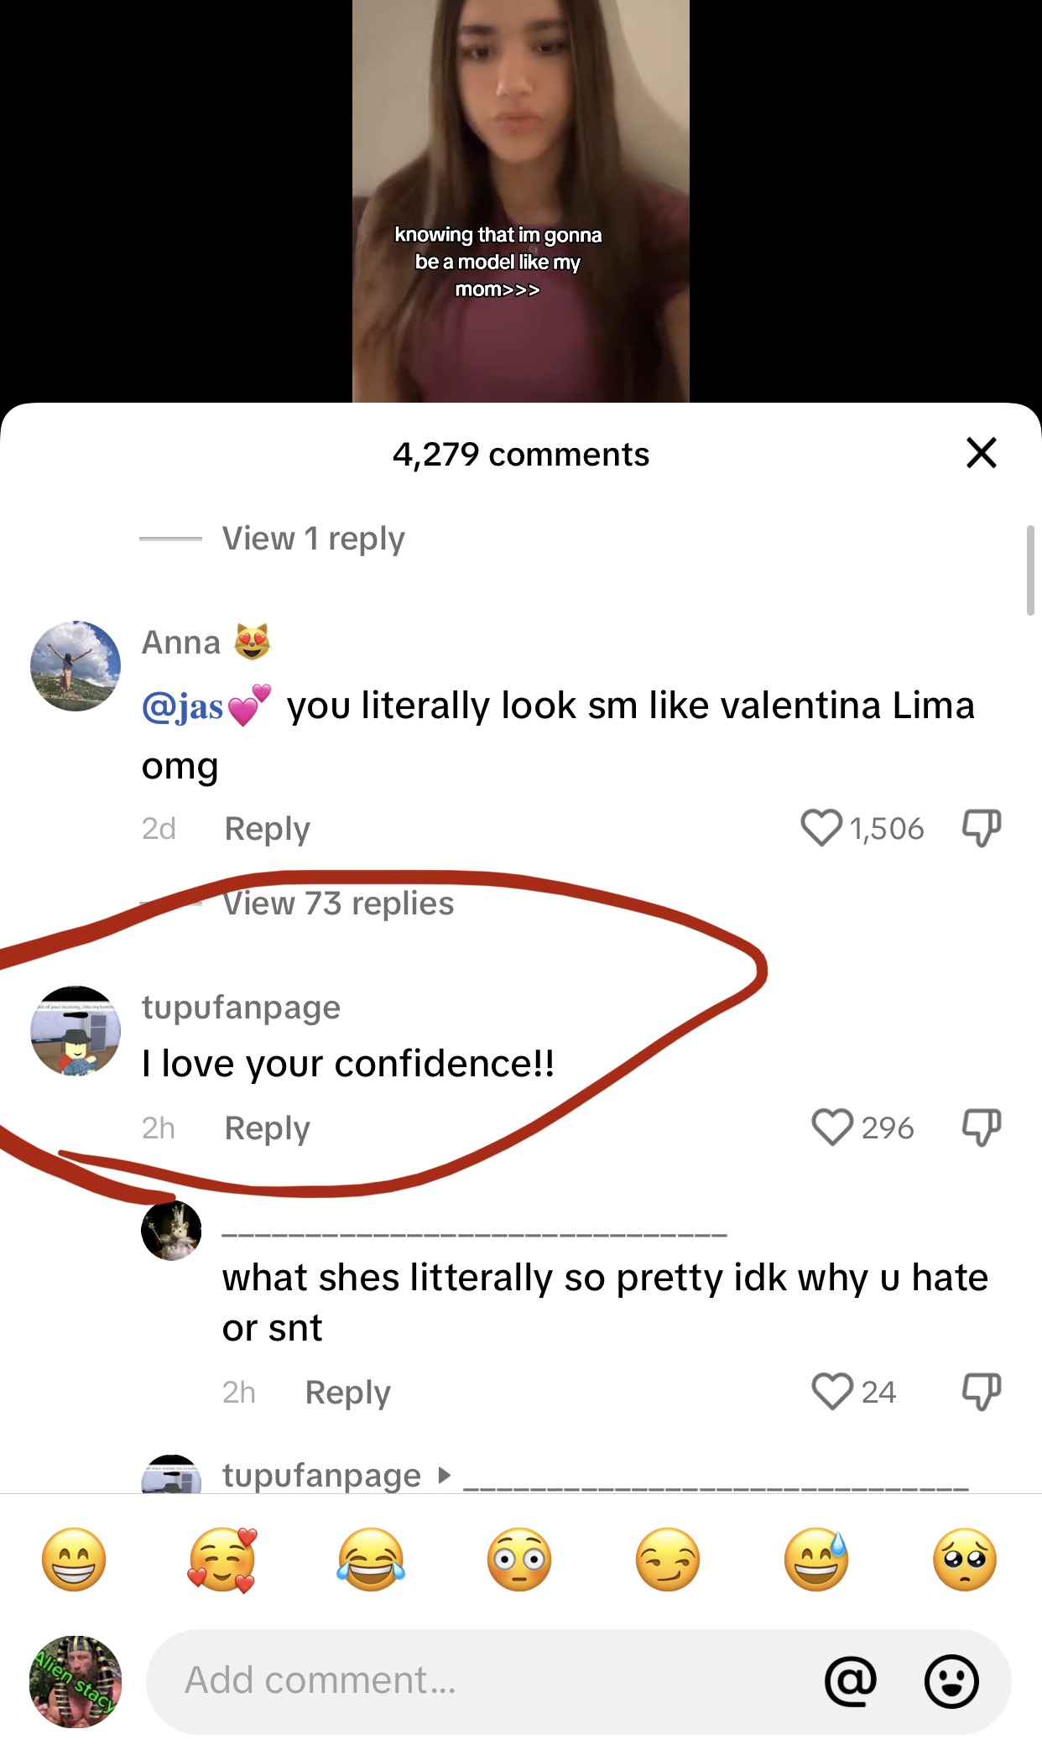Like the 'shes litterally so pretty' reply

point(832,1392)
